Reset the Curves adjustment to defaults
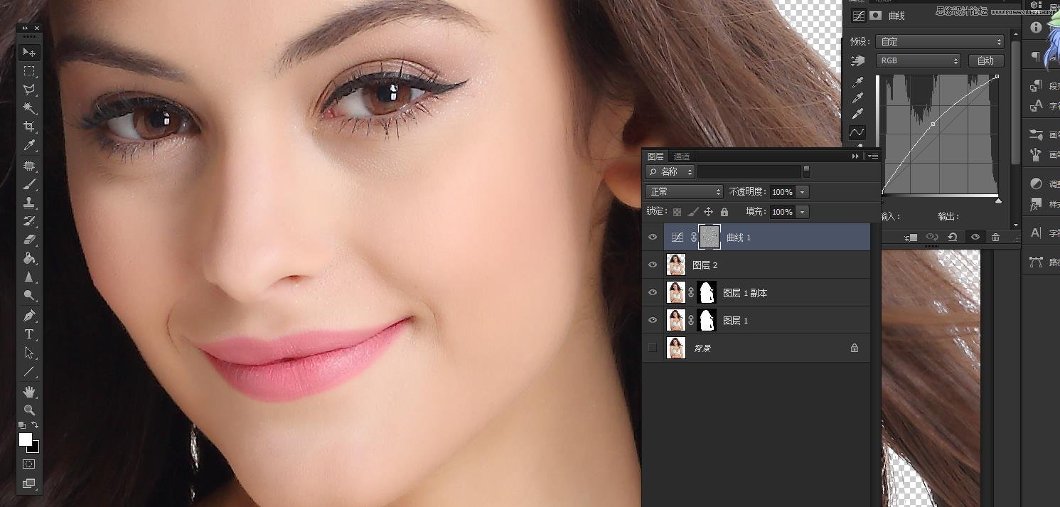Image resolution: width=1060 pixels, height=507 pixels. pos(953,238)
